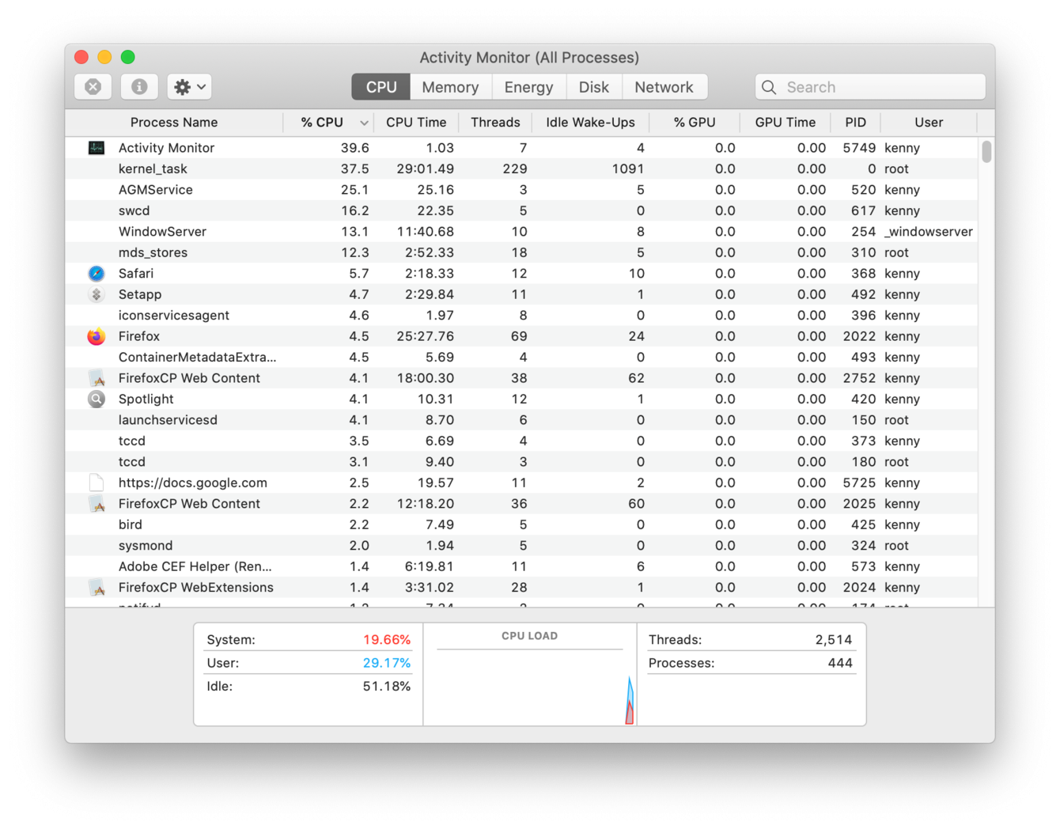Sort by Idle Wake-Ups column header

click(x=590, y=123)
